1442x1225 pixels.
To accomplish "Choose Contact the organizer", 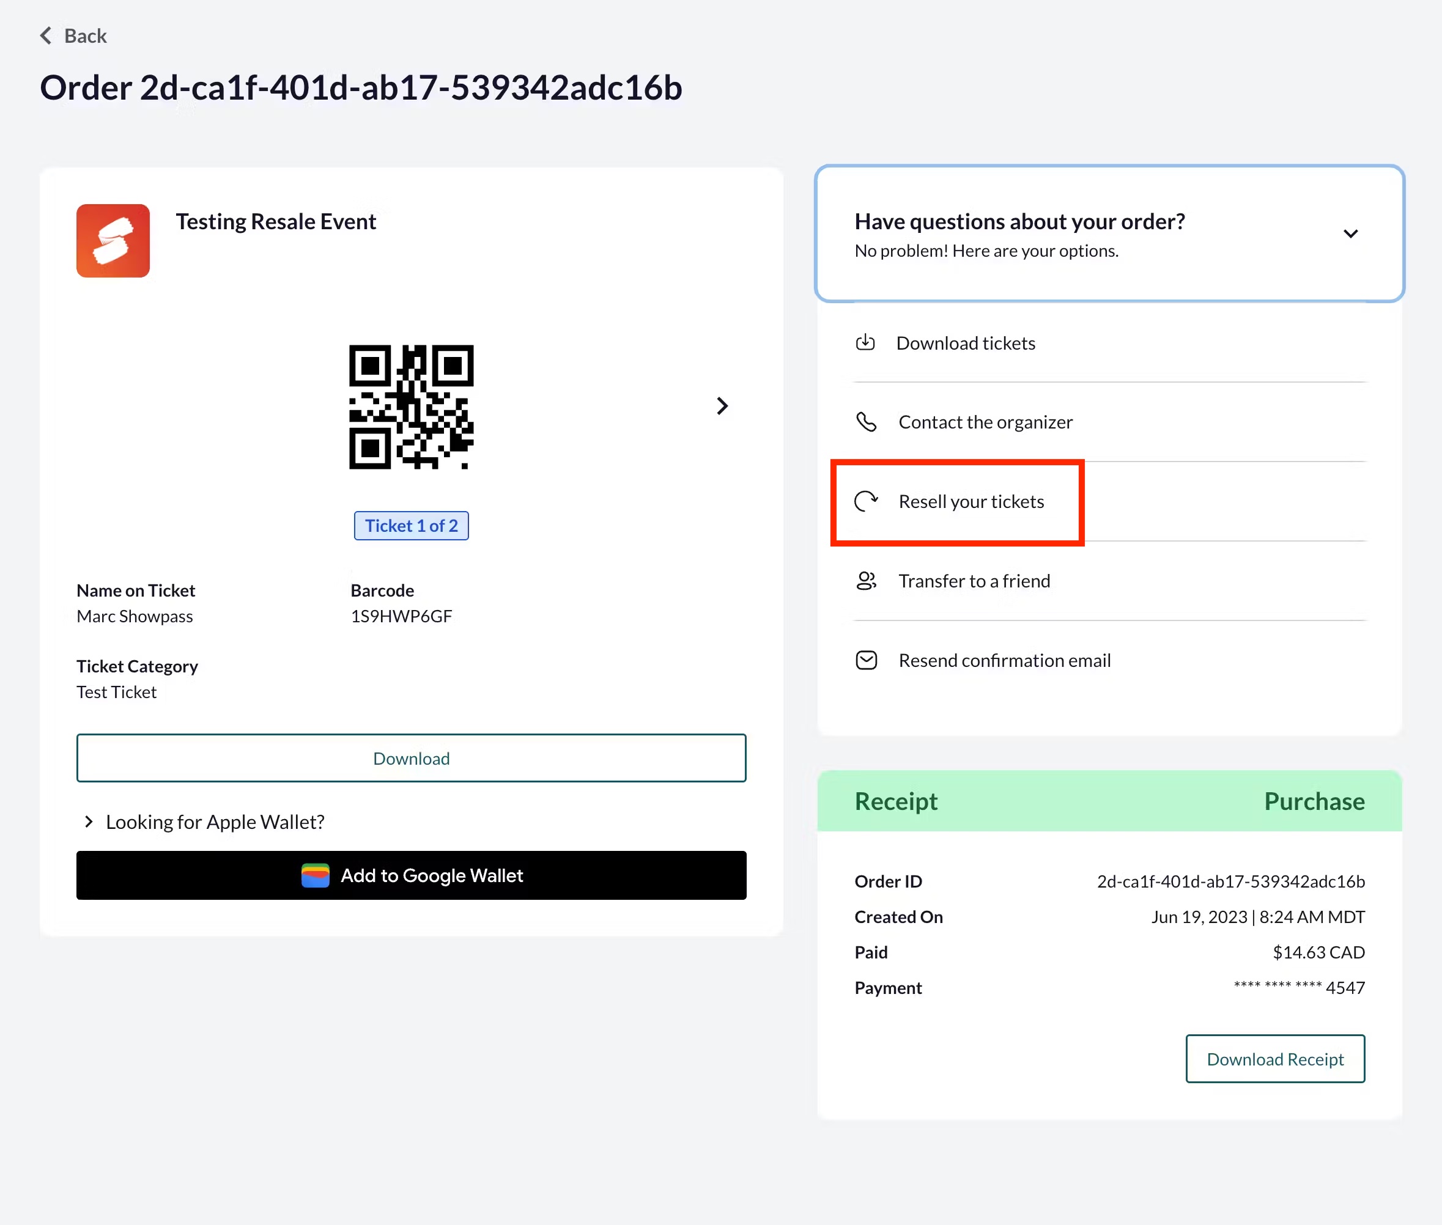I will tap(986, 422).
